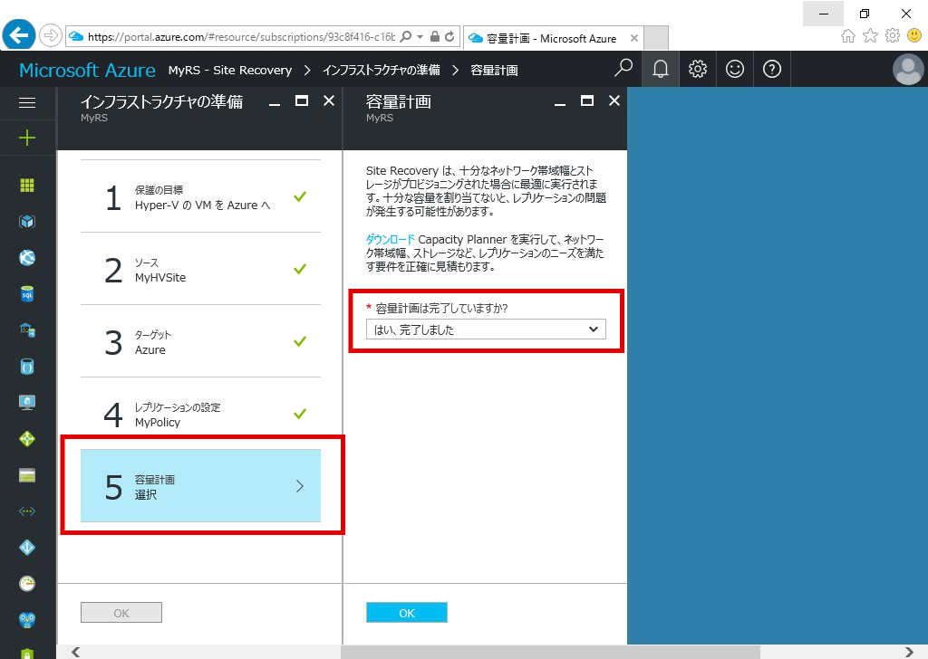Screen dimensions: 928x659
Task: Open the user account avatar
Action: point(908,69)
